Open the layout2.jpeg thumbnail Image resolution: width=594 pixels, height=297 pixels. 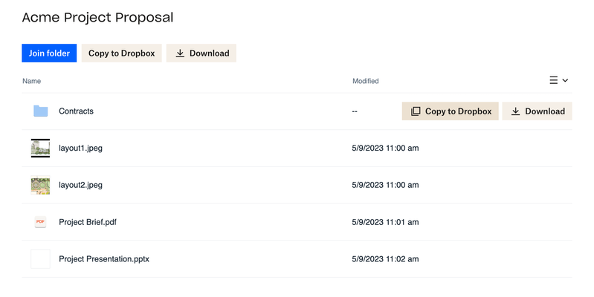click(x=40, y=185)
